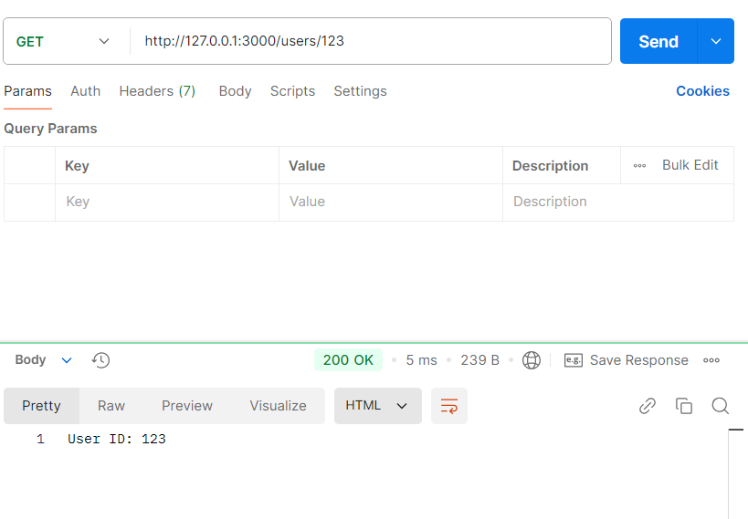
Task: Select the Visualize response view
Action: 279,406
